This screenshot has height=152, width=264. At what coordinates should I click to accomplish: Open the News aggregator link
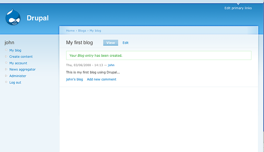coord(22,69)
